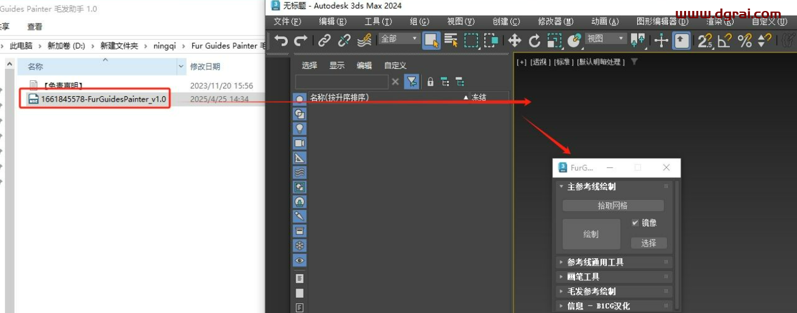797x313 pixels.
Task: Open Scene Explorer 选择 menu
Action: click(310, 66)
